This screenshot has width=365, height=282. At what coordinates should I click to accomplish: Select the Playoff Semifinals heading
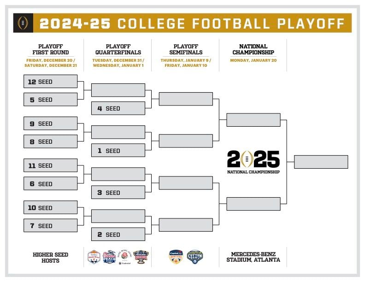point(186,49)
